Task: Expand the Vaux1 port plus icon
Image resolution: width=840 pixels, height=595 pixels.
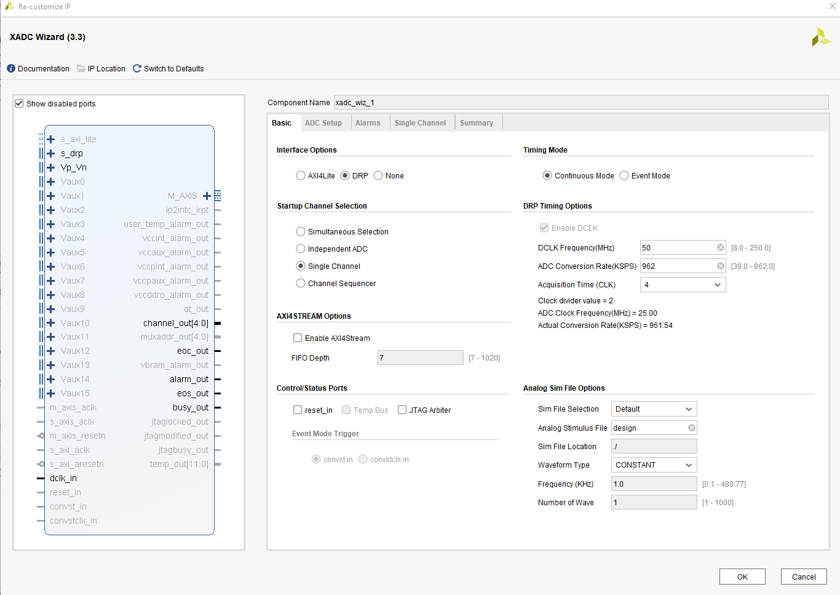Action: coord(51,196)
